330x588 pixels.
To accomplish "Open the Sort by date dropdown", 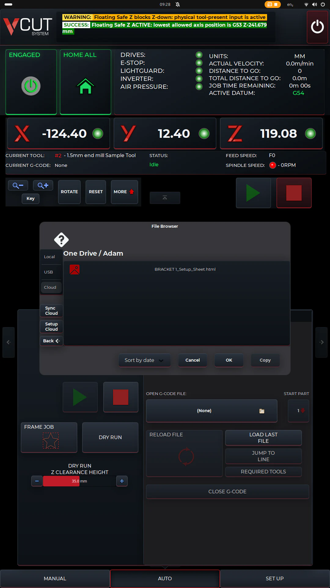I will [145, 360].
